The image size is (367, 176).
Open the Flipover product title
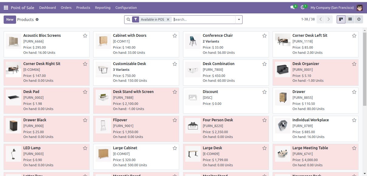click(x=120, y=120)
